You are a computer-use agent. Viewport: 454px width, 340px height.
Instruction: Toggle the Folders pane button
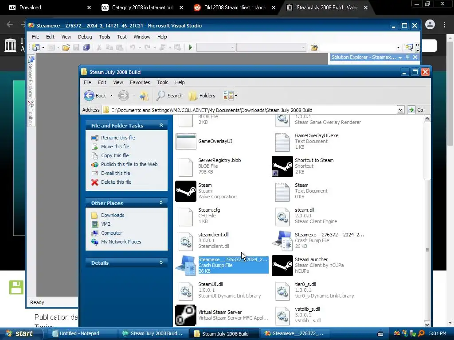coord(202,96)
